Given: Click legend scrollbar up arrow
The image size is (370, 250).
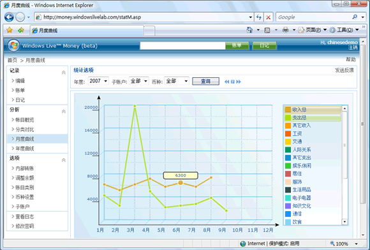Looking at the screenshot, I should coord(344,108).
